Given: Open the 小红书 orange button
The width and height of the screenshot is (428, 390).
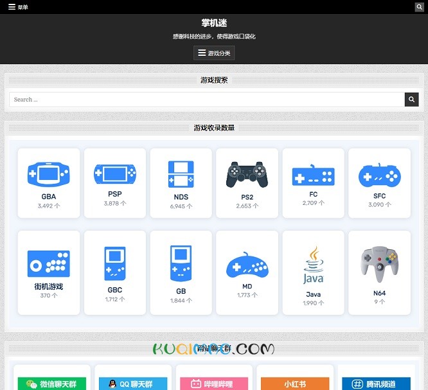Looking at the screenshot, I should pyautogui.click(x=295, y=384).
